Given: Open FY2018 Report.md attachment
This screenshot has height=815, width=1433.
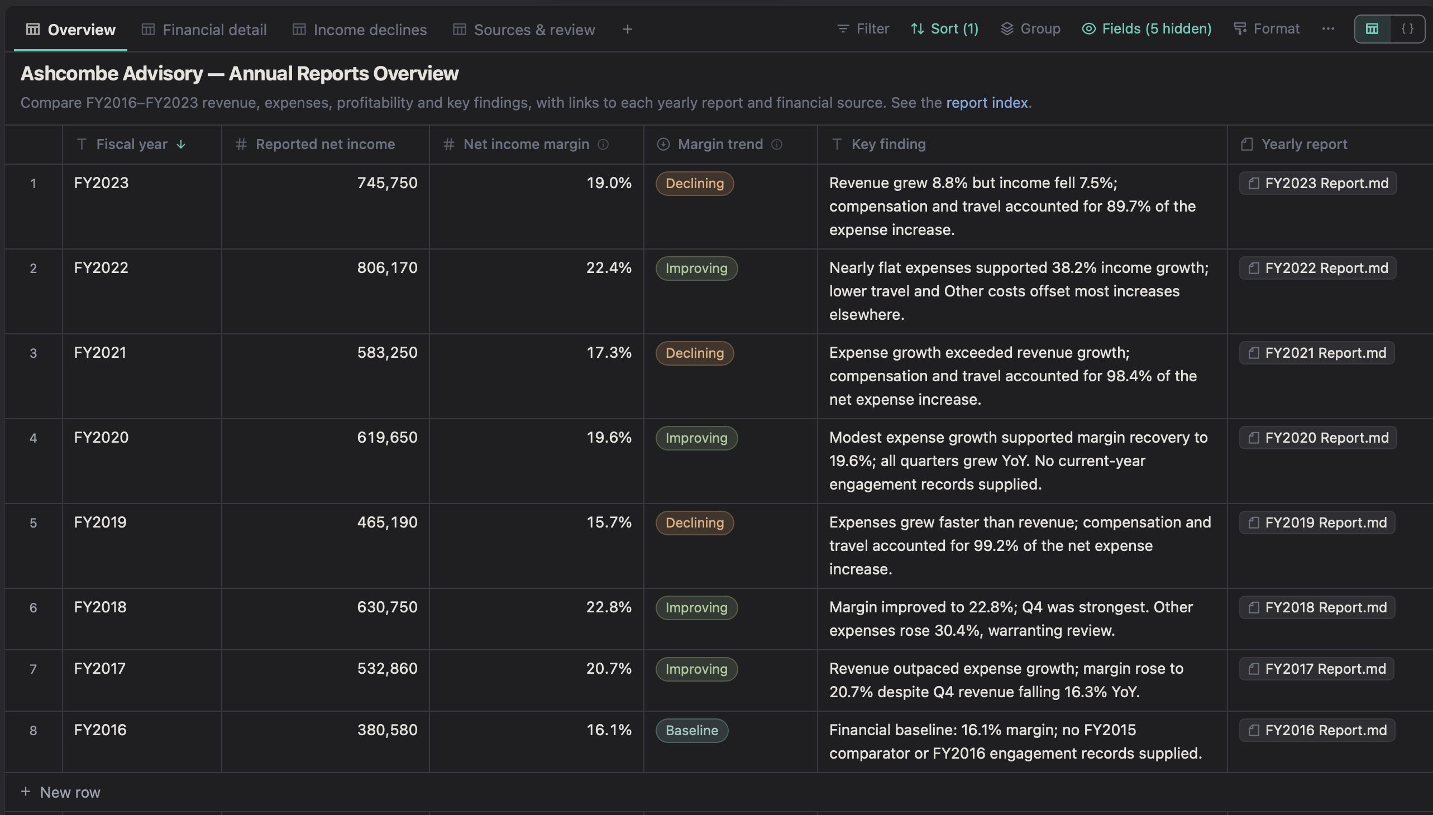Looking at the screenshot, I should tap(1317, 607).
